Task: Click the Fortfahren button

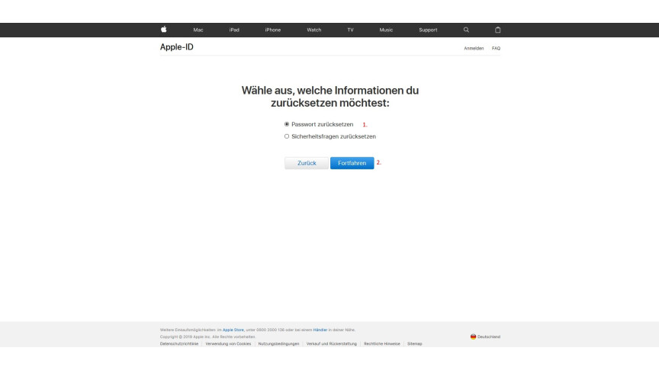Action: point(352,163)
